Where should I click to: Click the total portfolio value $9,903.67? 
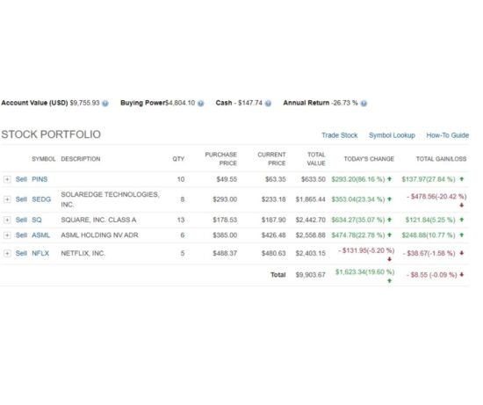coord(311,275)
